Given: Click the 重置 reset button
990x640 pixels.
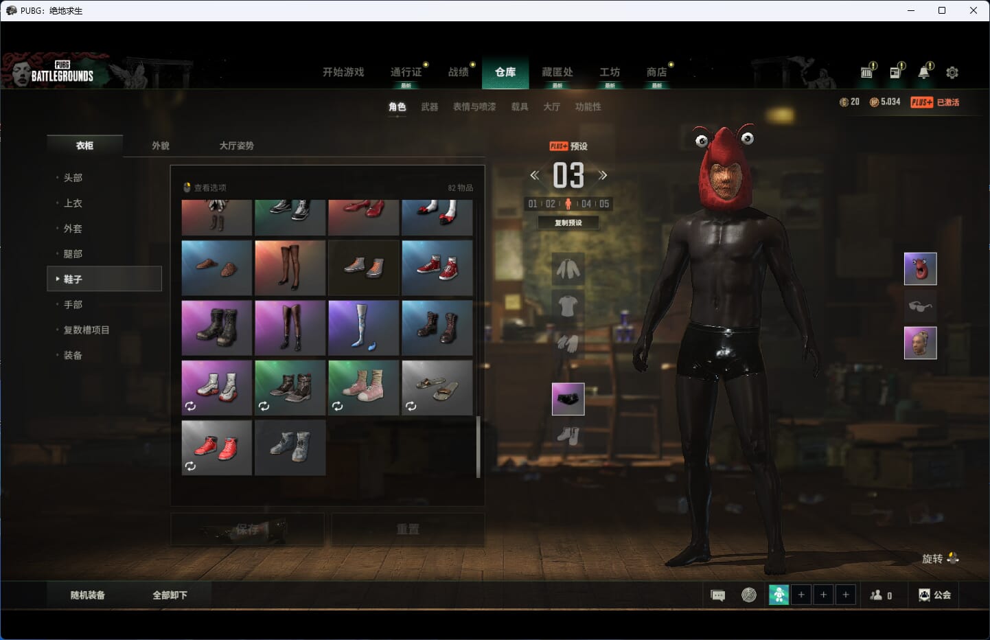Looking at the screenshot, I should coord(408,529).
